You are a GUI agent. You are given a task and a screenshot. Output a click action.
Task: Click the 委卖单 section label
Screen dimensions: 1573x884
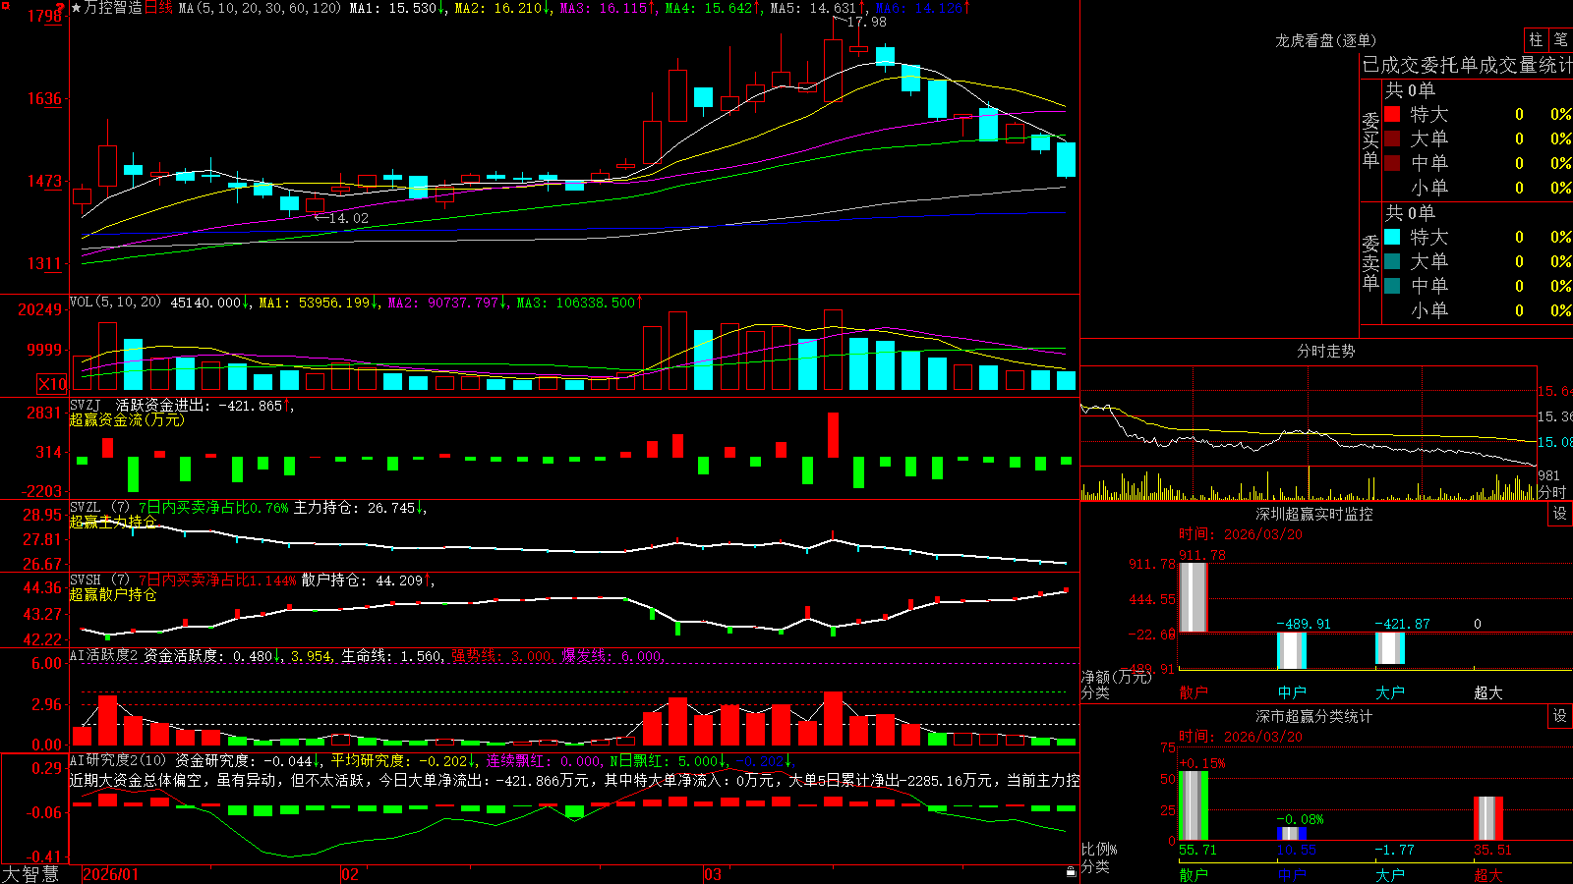[1370, 263]
